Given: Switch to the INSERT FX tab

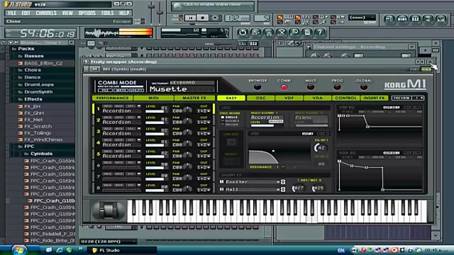Looking at the screenshot, I should click(374, 98).
